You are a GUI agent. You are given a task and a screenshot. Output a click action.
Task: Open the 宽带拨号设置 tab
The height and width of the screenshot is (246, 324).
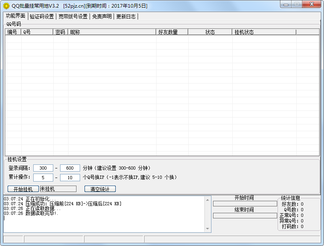(x=73, y=16)
